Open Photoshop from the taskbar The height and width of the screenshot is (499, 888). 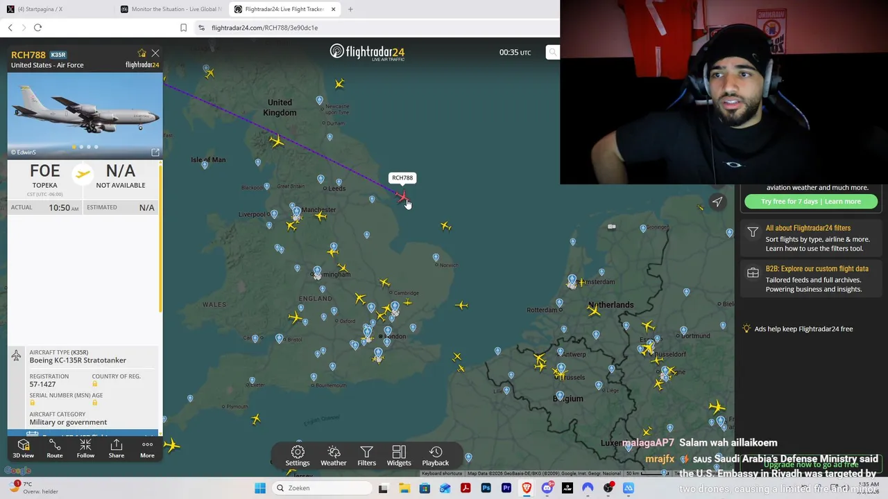coord(486,488)
